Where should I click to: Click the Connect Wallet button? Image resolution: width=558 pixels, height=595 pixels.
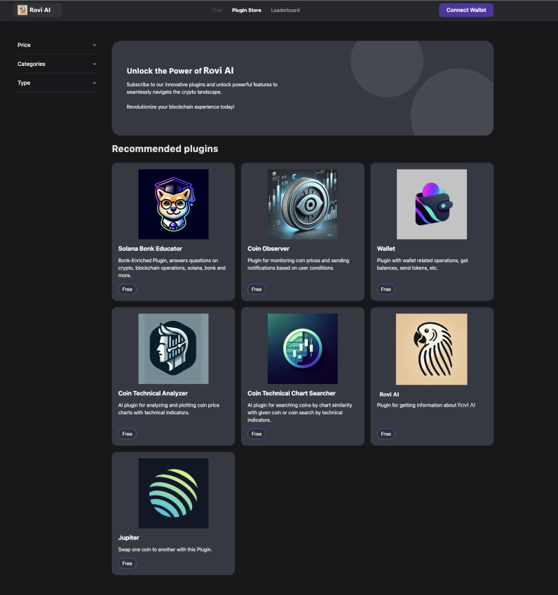click(x=466, y=10)
